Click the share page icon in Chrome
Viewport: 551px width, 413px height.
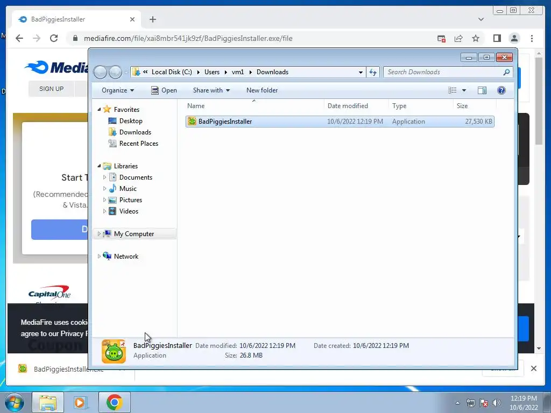click(x=458, y=38)
